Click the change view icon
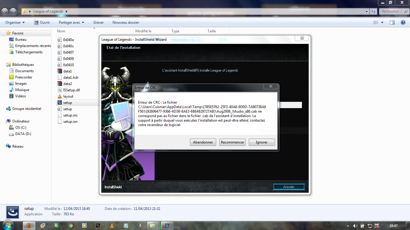Viewport: 410px width, 230px height. pos(376,22)
